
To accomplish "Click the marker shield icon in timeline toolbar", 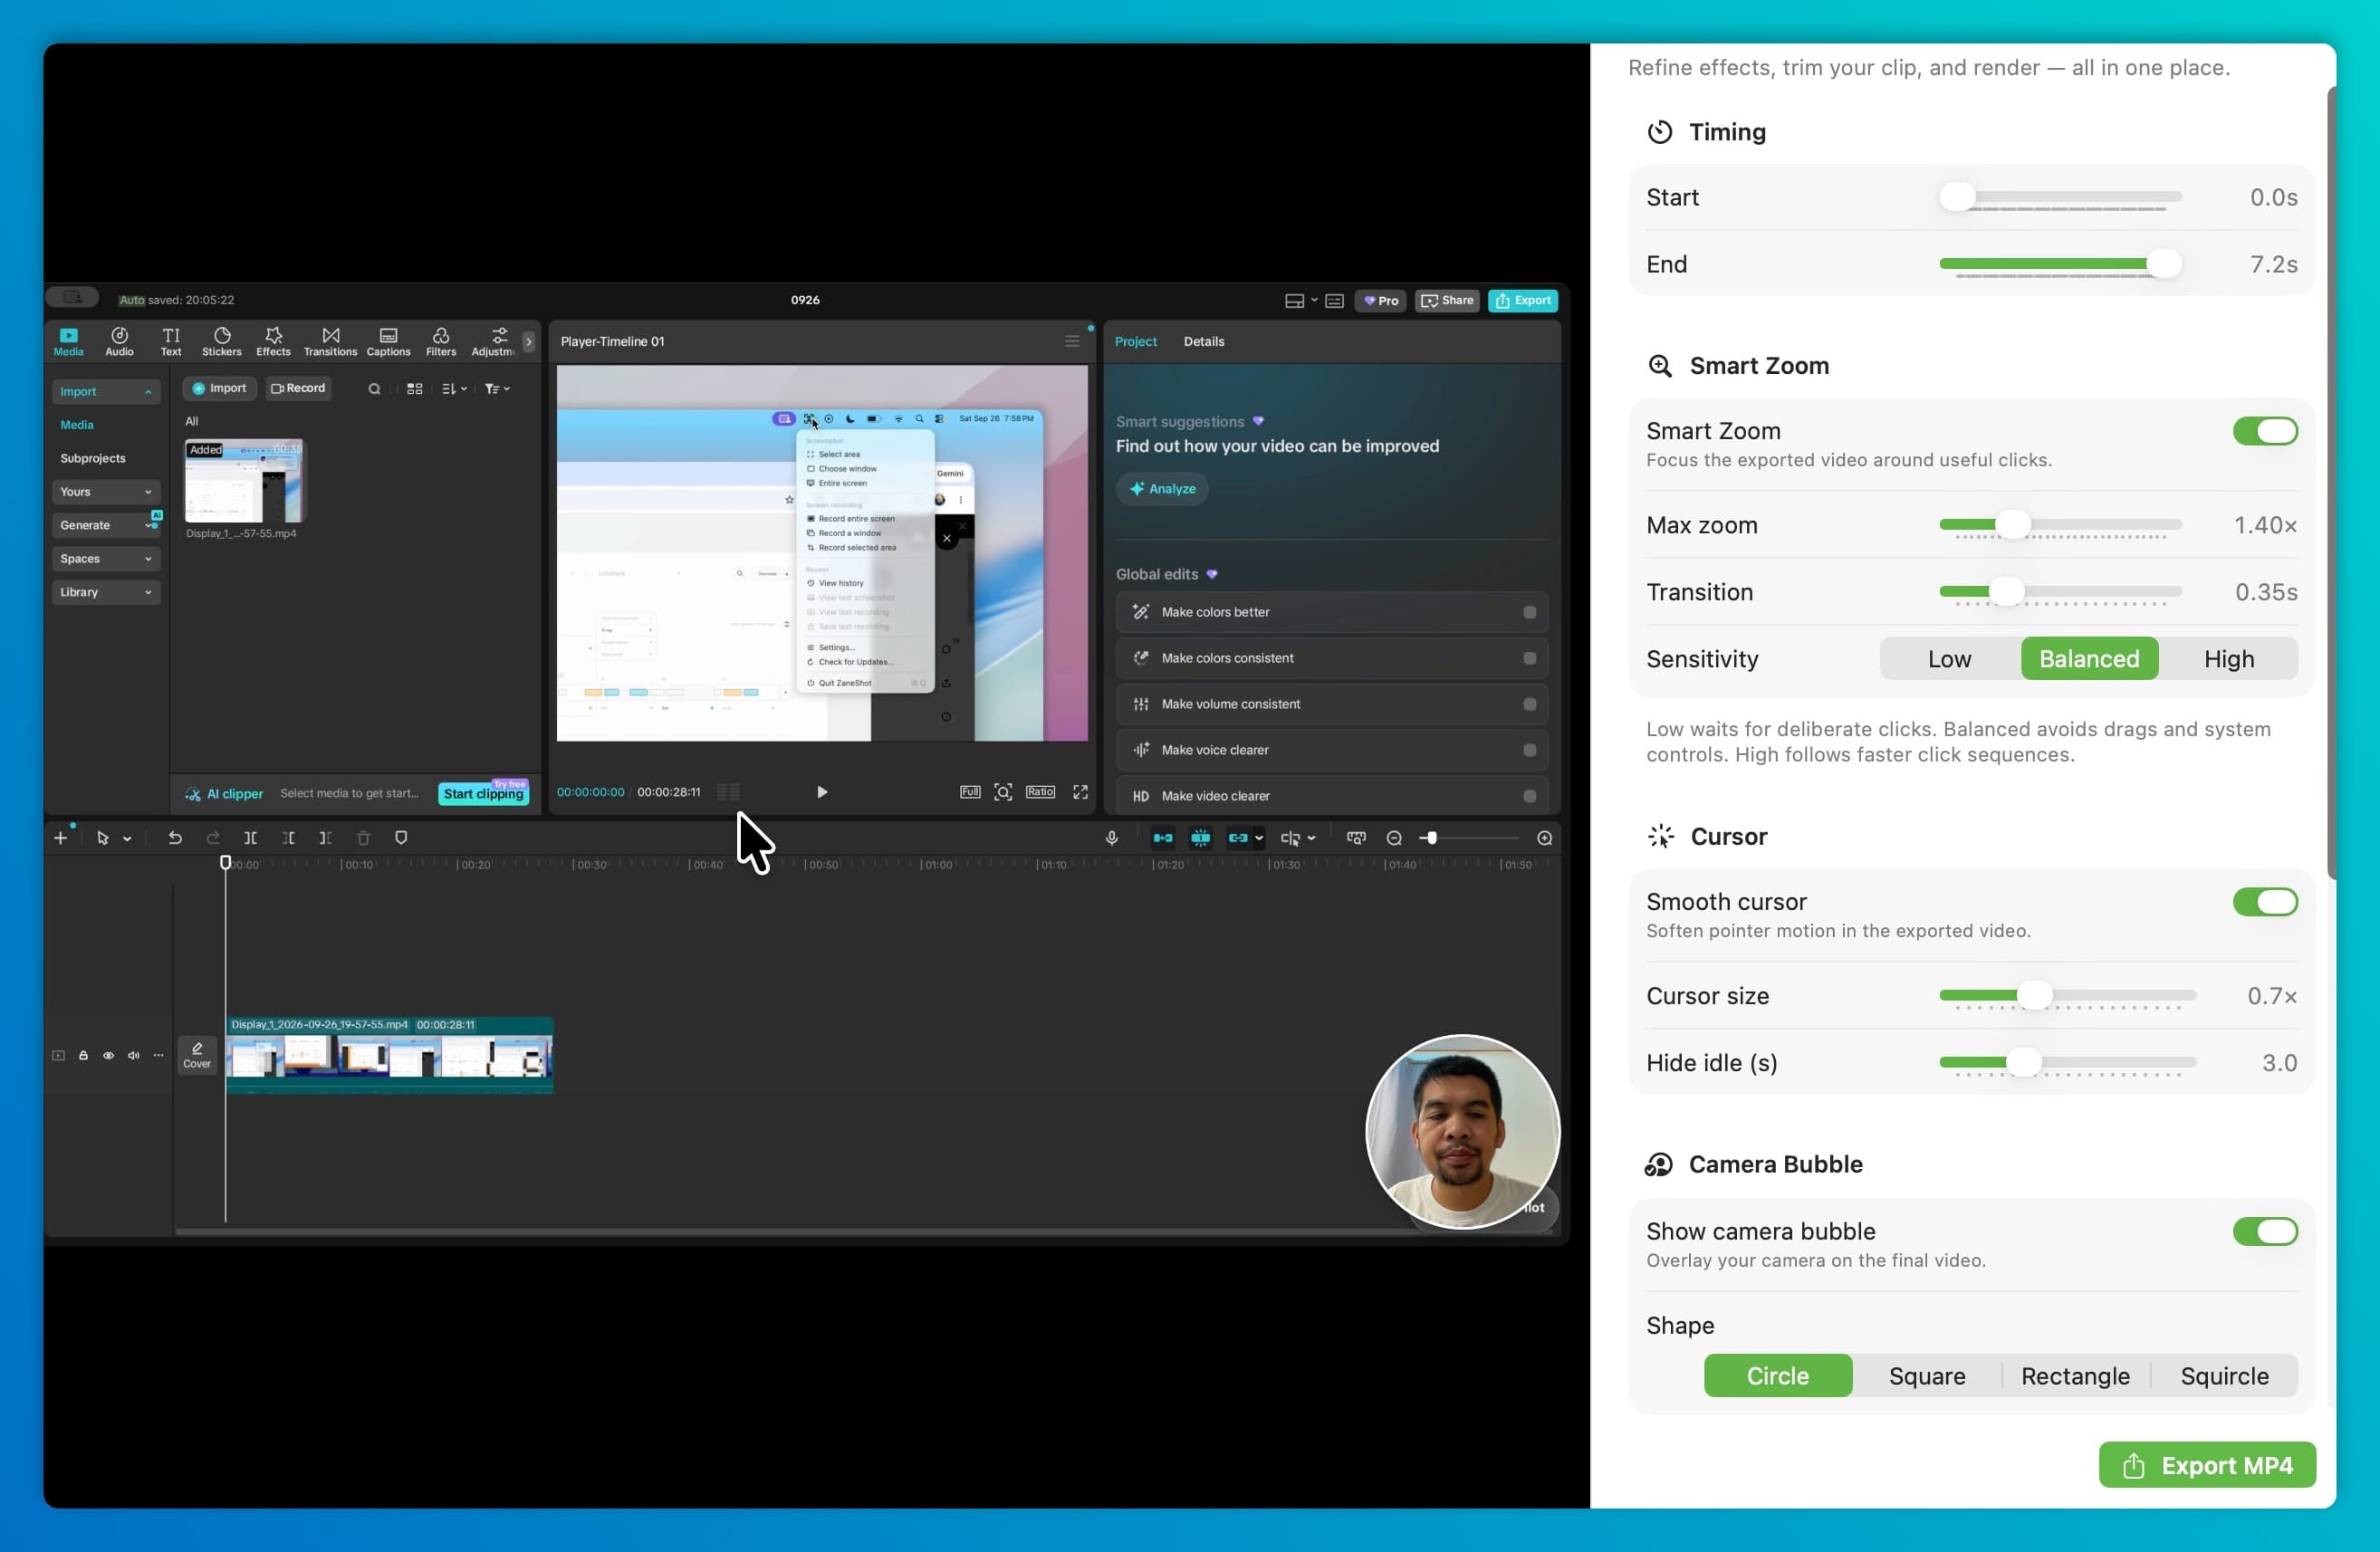I will coord(401,838).
